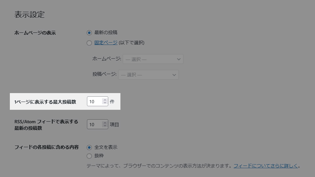The width and height of the screenshot is (315, 177).
Task: Decrease max posts per page stepper down
Action: click(105, 103)
